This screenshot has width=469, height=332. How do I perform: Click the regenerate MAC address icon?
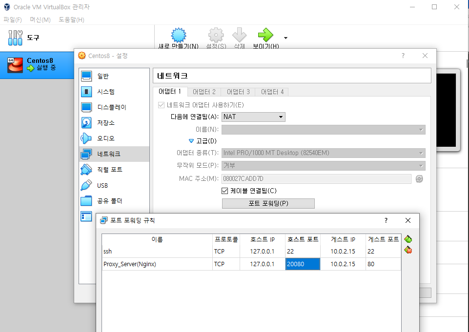(x=419, y=179)
